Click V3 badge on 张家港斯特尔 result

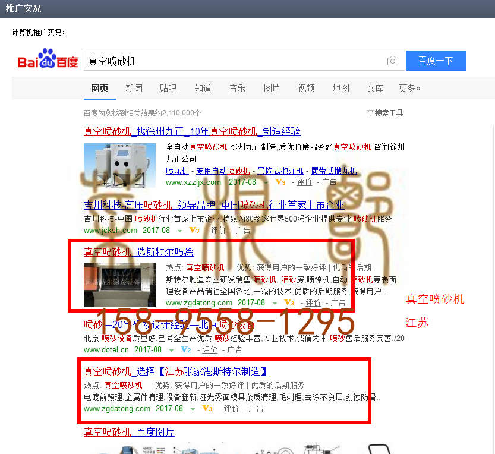coord(207,408)
